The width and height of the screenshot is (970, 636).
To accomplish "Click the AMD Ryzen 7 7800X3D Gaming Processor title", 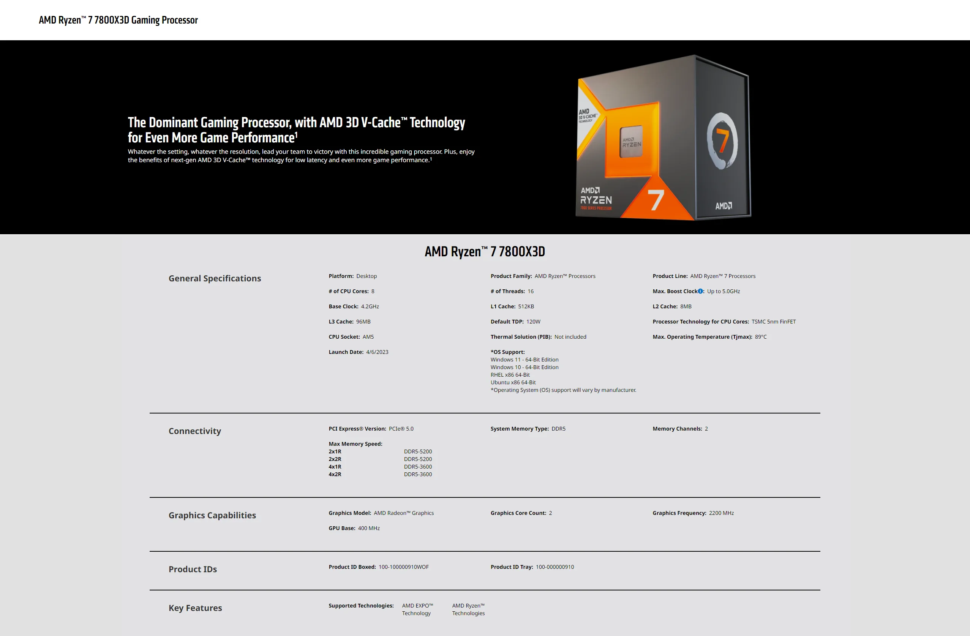I will pyautogui.click(x=118, y=20).
